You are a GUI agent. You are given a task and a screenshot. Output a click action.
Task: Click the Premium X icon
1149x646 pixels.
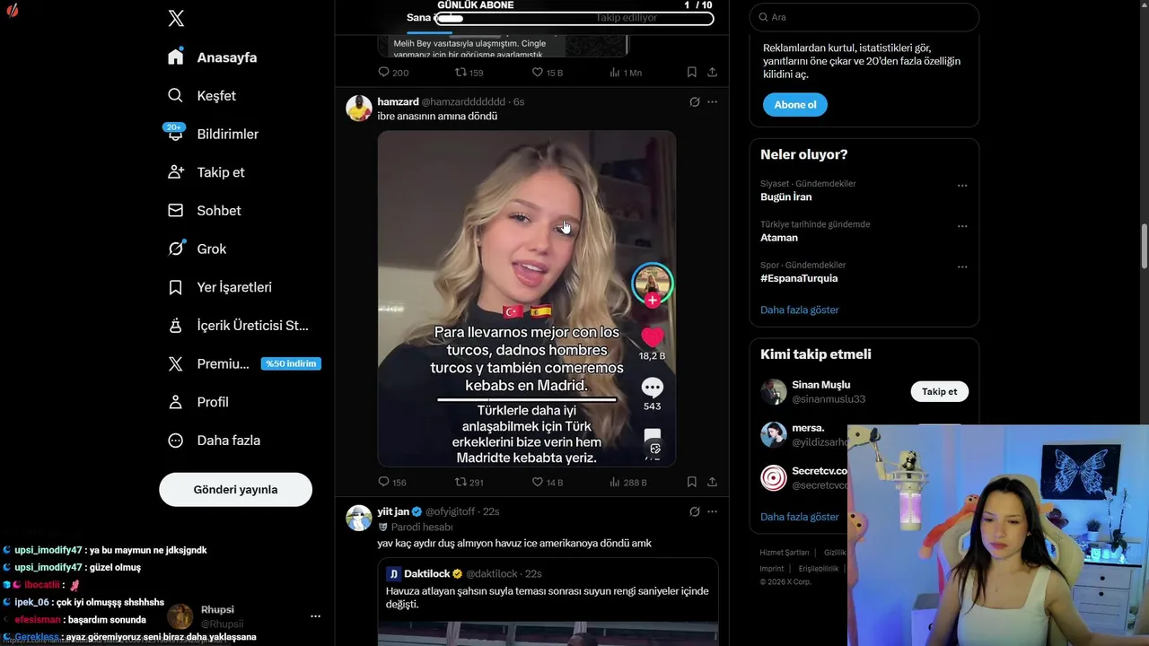(x=176, y=364)
